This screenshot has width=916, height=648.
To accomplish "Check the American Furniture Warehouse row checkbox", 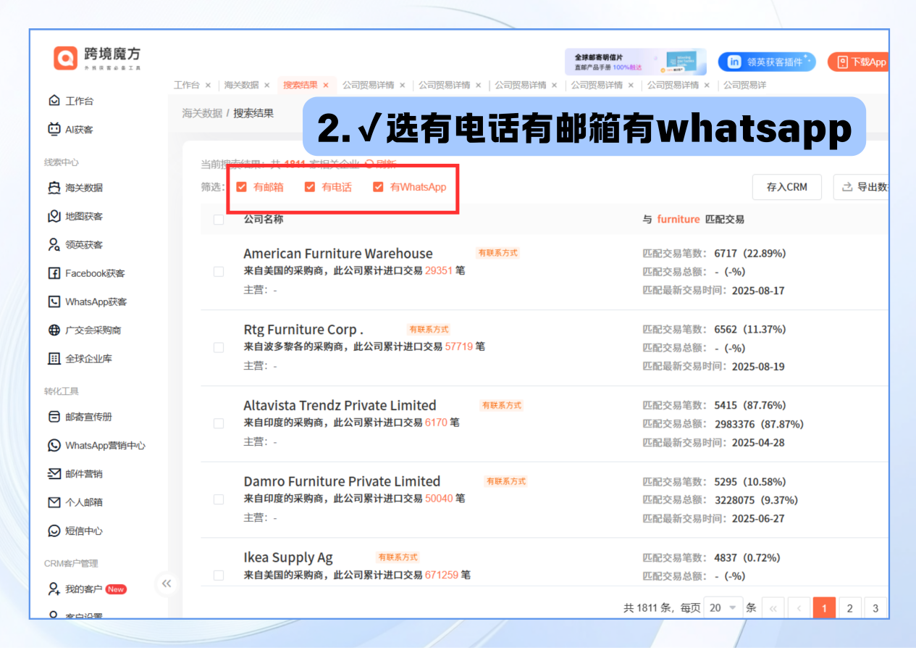I will (219, 272).
